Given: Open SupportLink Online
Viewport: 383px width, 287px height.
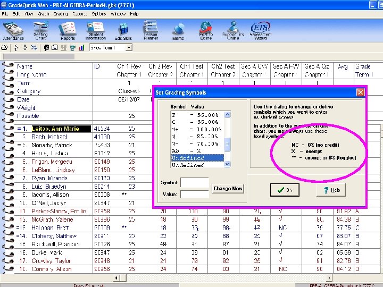Looking at the screenshot, I should 233,30.
